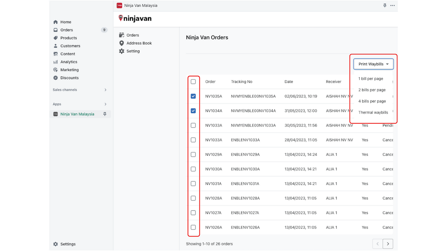
Task: Open the Marketing section
Action: (69, 69)
